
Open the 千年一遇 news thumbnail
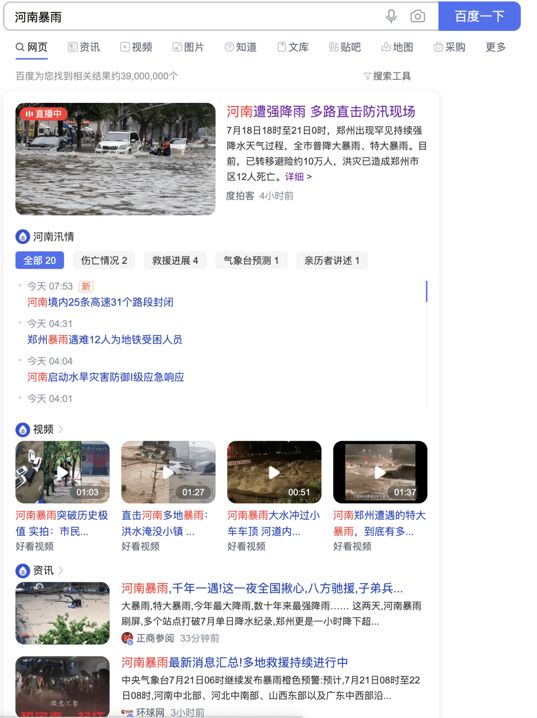tap(63, 613)
